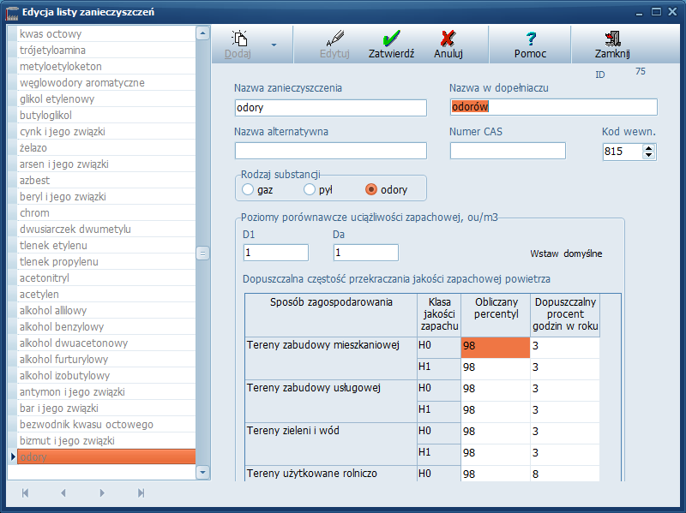Select antymon i jego związki row
686x513 pixels.
(106, 392)
